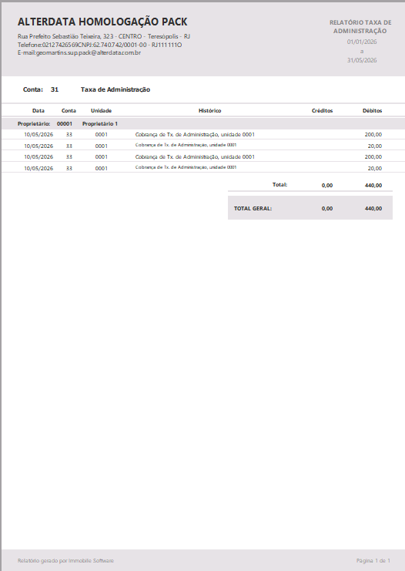Select the E-mail geomartins.sup.pack@alterdata.com.br line
Image resolution: width=405 pixels, height=571 pixels.
pos(79,53)
